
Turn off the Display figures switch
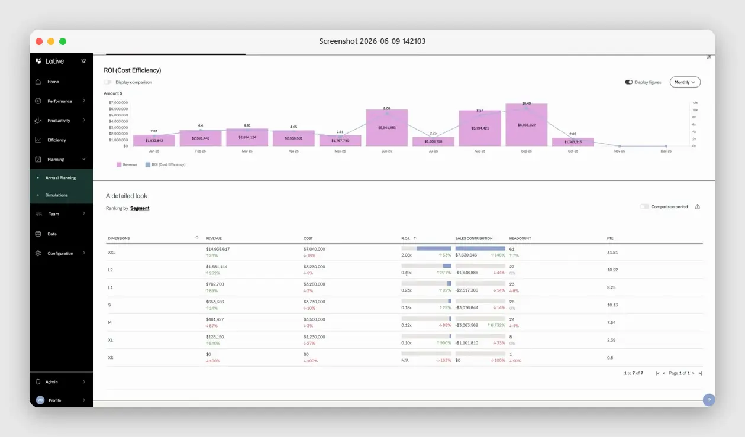628,82
